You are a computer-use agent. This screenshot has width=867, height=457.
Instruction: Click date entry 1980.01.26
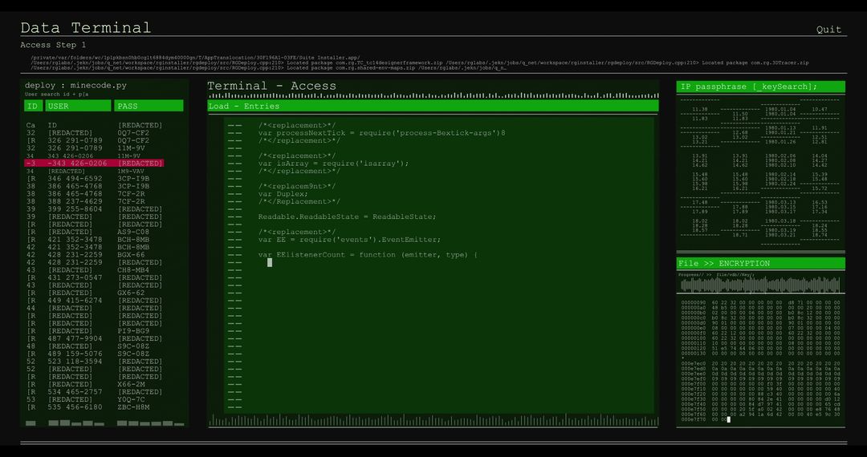point(780,142)
